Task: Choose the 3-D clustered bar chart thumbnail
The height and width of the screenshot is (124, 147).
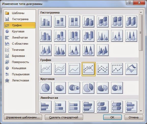Action: [x=88, y=107]
